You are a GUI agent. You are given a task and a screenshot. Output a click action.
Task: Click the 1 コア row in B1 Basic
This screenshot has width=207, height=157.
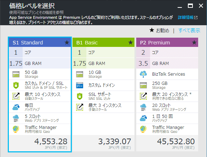pos(103,53)
